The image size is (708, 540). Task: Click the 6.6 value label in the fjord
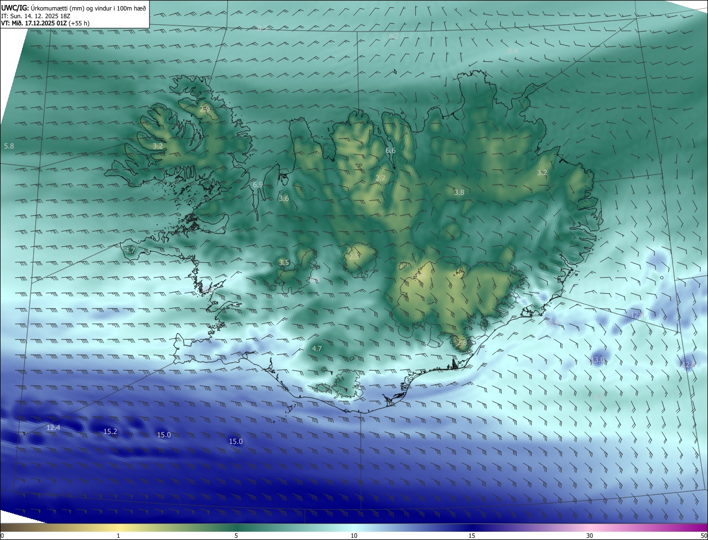(391, 151)
